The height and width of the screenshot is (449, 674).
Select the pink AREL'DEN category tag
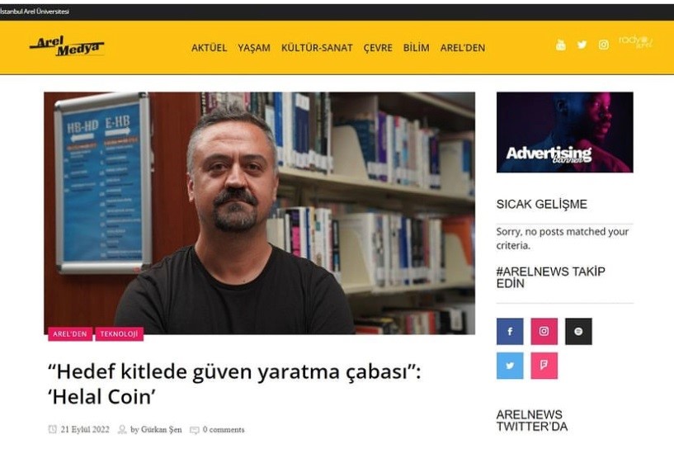pyautogui.click(x=70, y=333)
